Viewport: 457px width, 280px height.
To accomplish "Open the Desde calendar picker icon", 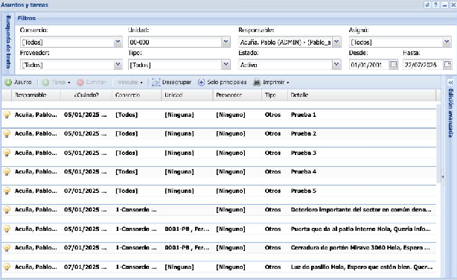I will (394, 64).
